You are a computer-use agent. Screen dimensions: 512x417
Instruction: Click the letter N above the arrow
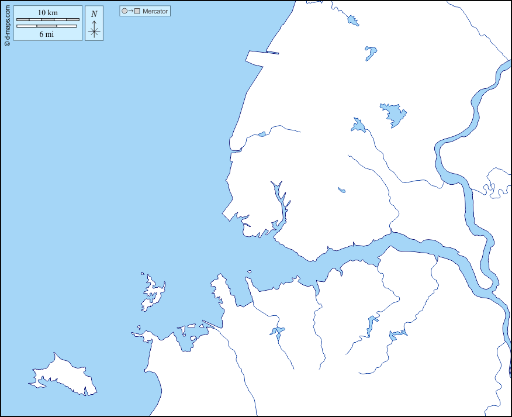pyautogui.click(x=94, y=14)
